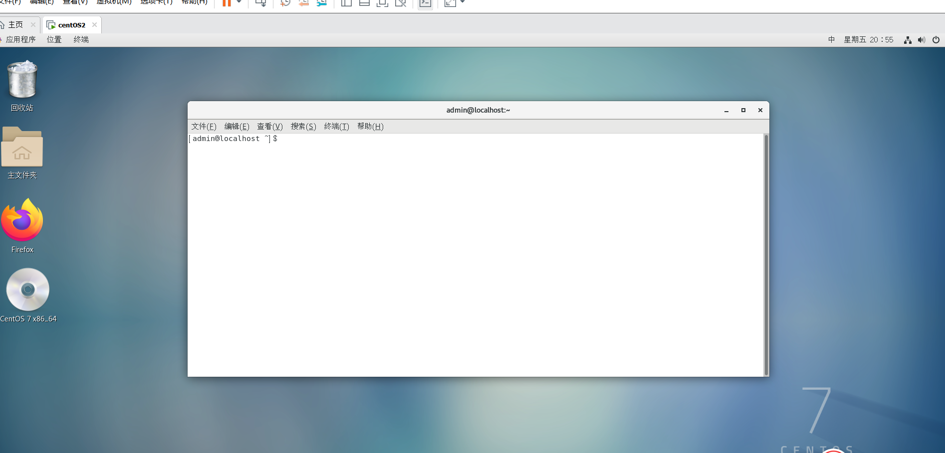Close the terminal window
This screenshot has width=945, height=453.
(x=760, y=110)
